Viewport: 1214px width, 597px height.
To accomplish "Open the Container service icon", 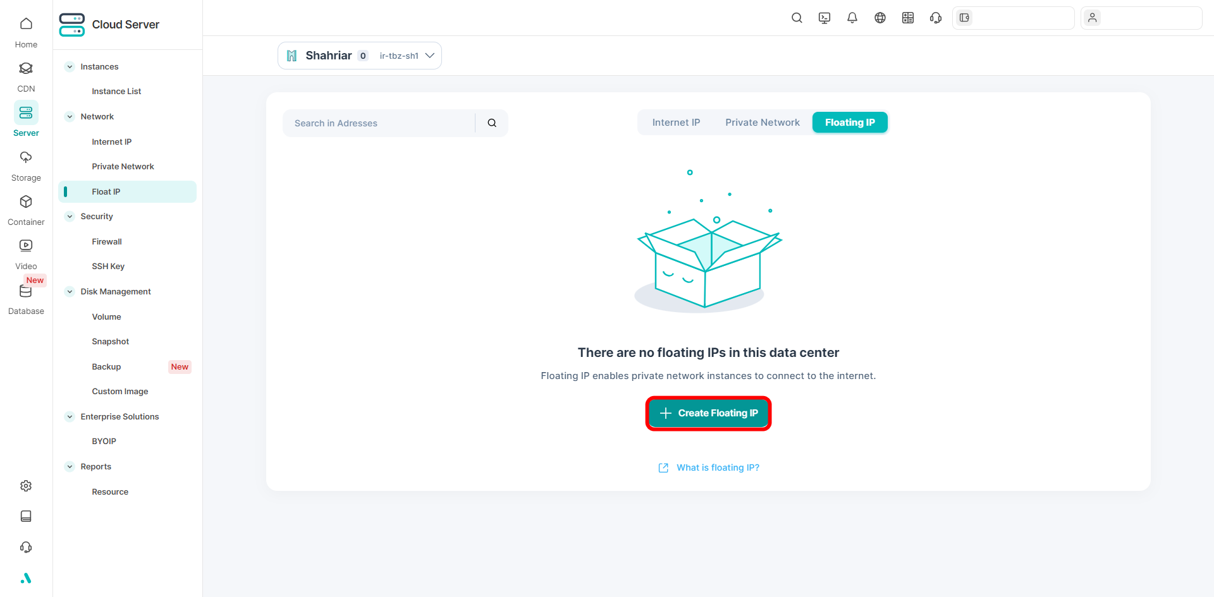I will (x=26, y=202).
